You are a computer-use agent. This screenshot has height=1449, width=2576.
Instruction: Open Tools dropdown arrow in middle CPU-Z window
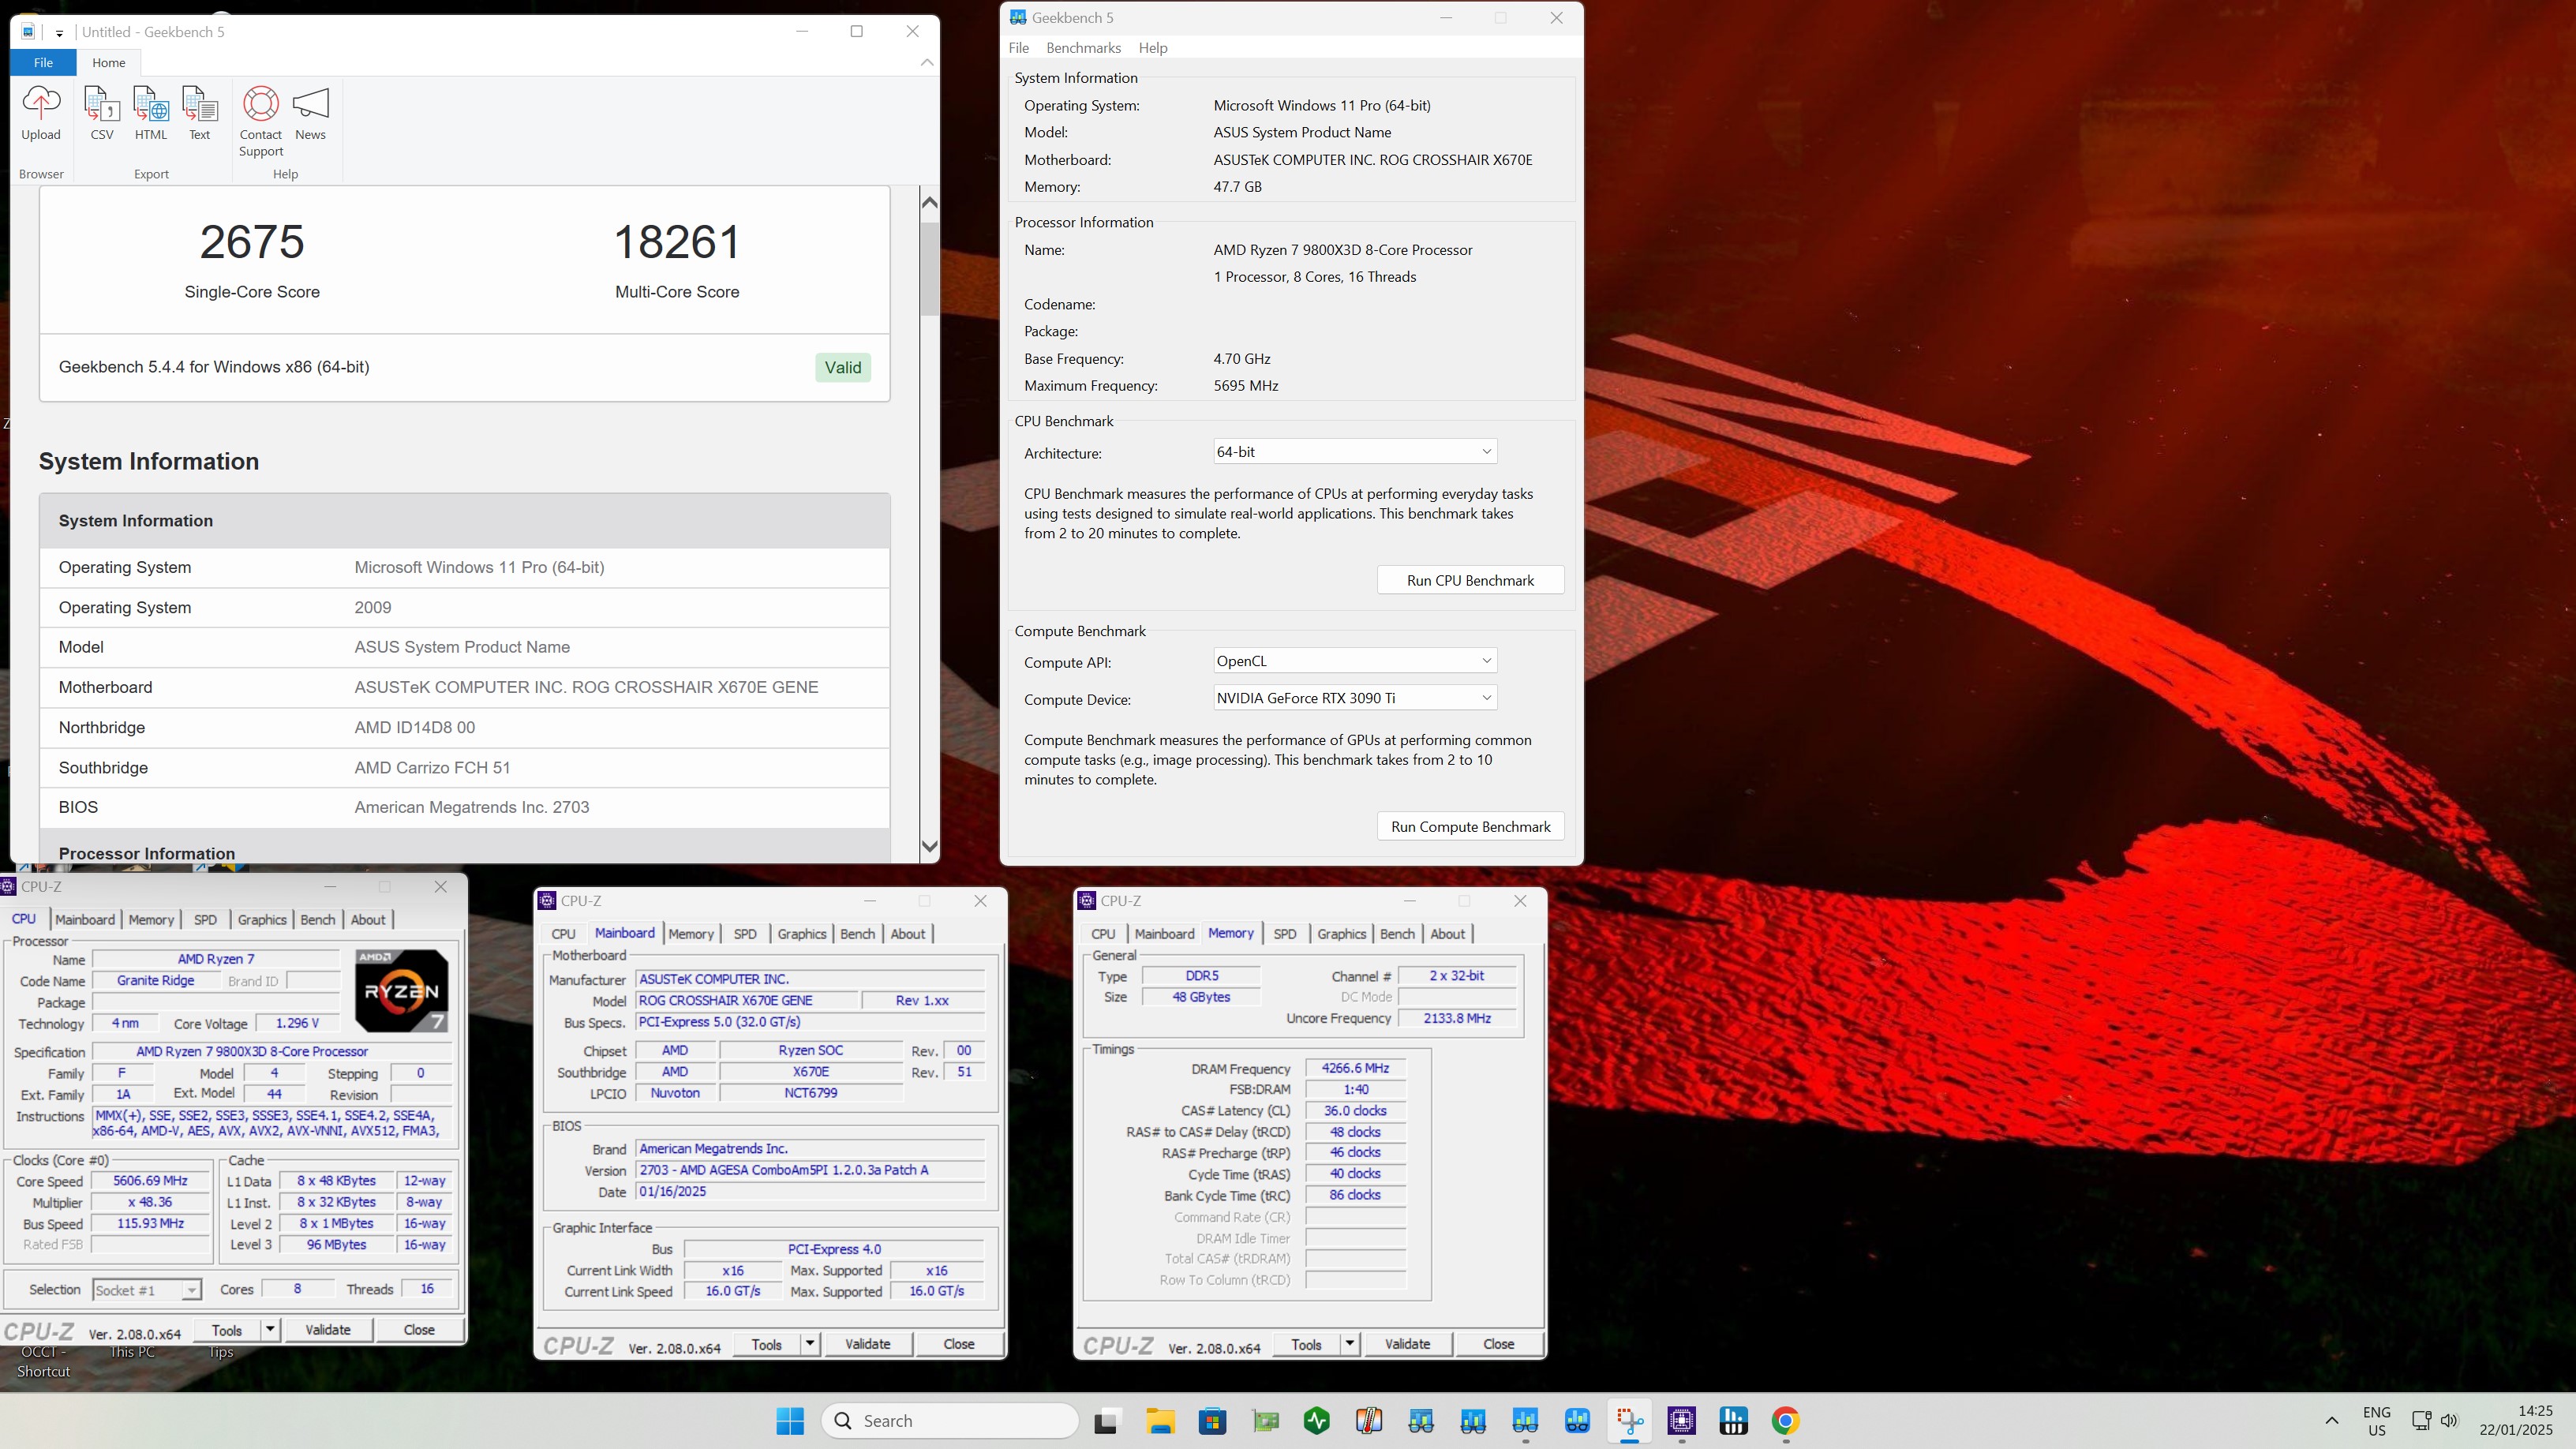(x=810, y=1344)
